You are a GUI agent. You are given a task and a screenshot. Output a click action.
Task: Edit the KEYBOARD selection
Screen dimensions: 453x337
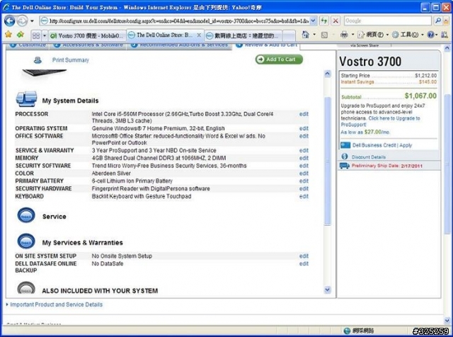coord(304,197)
